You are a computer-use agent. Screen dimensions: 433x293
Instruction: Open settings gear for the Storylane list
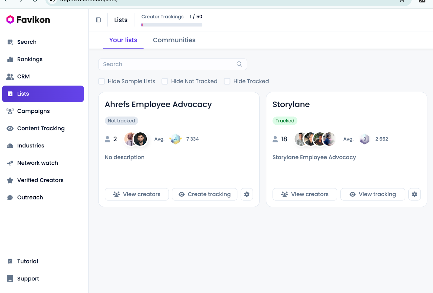415,194
